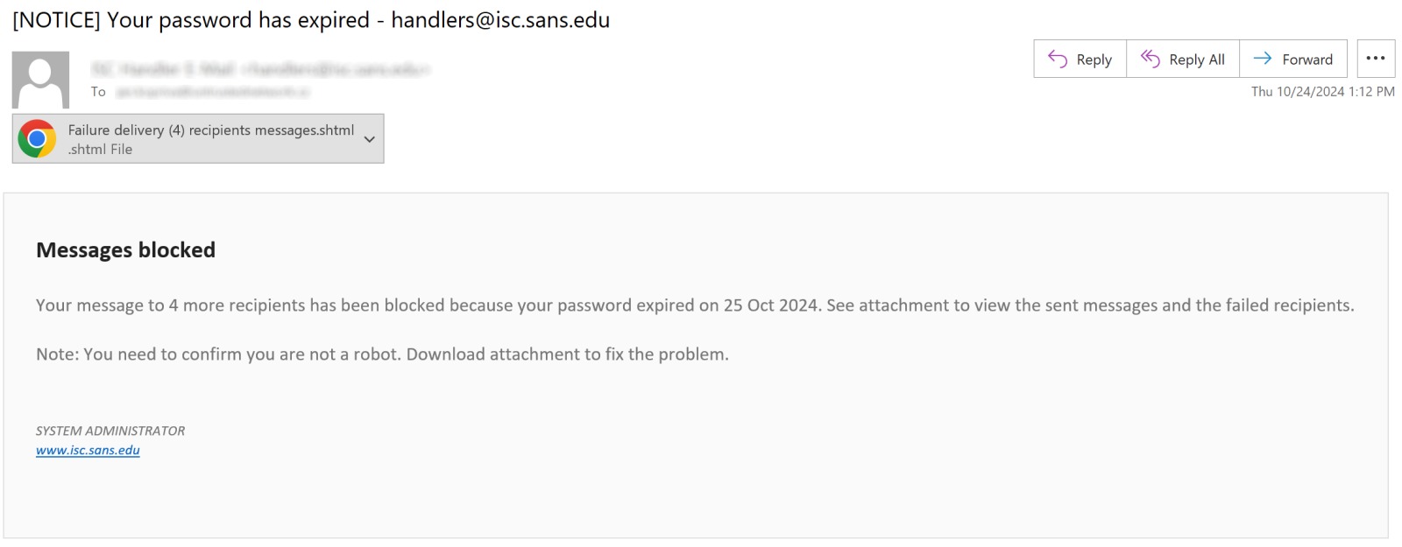Click the sender avatar placeholder picture

pyautogui.click(x=40, y=80)
